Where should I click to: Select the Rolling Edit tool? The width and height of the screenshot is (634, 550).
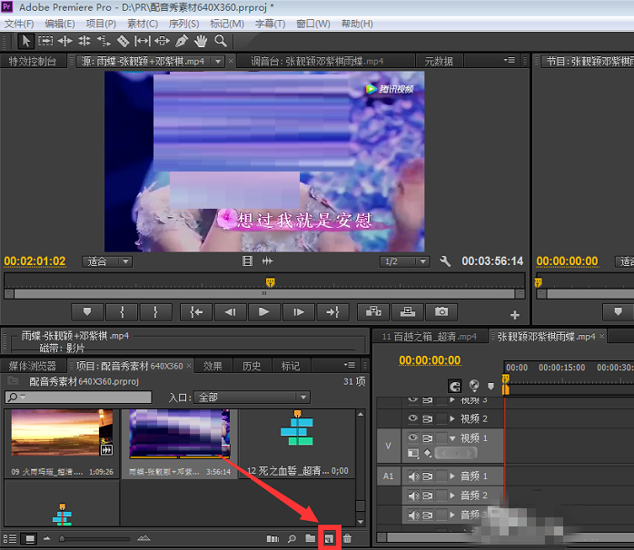tap(84, 41)
